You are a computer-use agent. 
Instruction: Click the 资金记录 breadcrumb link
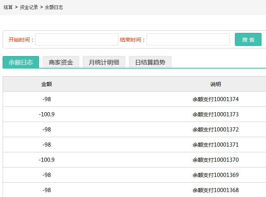(x=29, y=7)
